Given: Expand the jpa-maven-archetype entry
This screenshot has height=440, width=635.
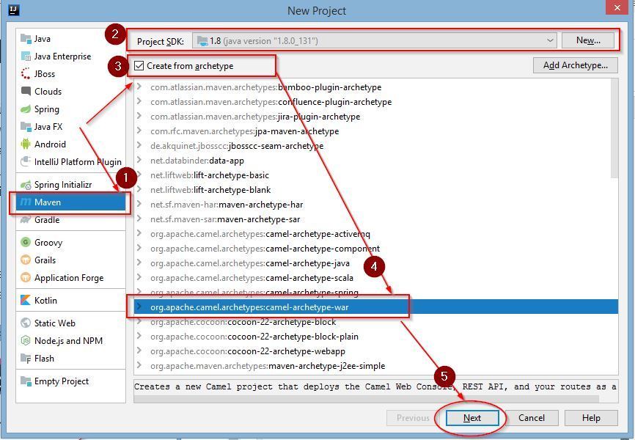Looking at the screenshot, I should pyautogui.click(x=139, y=131).
